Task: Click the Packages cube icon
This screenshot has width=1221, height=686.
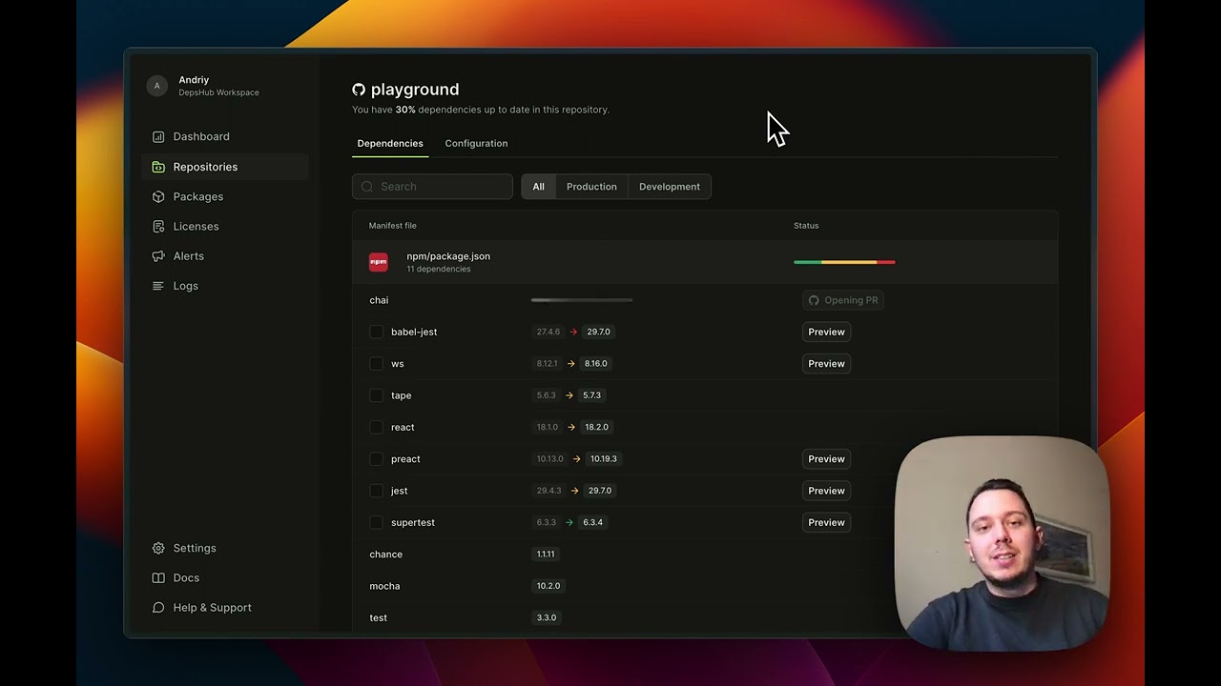Action: point(158,196)
